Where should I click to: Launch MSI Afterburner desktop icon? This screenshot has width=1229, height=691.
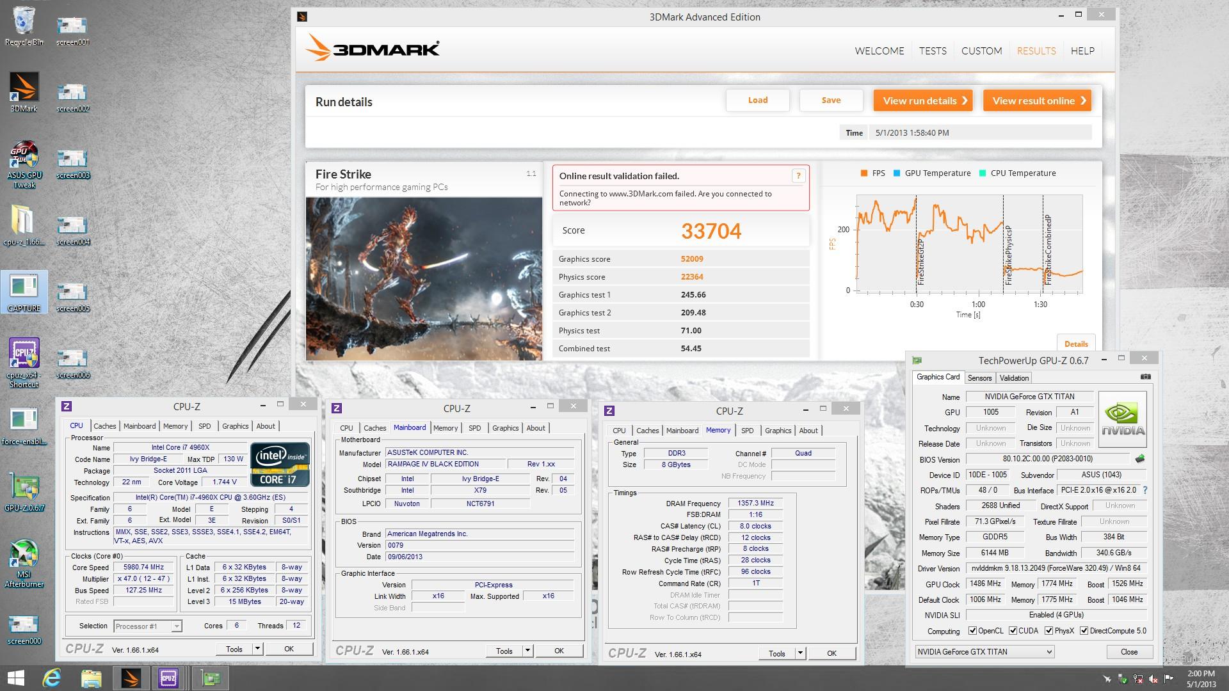[x=24, y=563]
